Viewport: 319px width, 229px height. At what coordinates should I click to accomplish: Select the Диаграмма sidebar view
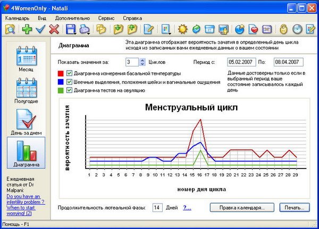pyautogui.click(x=26, y=152)
